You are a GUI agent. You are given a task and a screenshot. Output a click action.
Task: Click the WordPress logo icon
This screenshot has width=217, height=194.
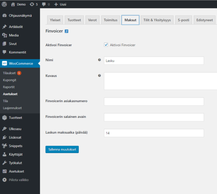point(4,4)
